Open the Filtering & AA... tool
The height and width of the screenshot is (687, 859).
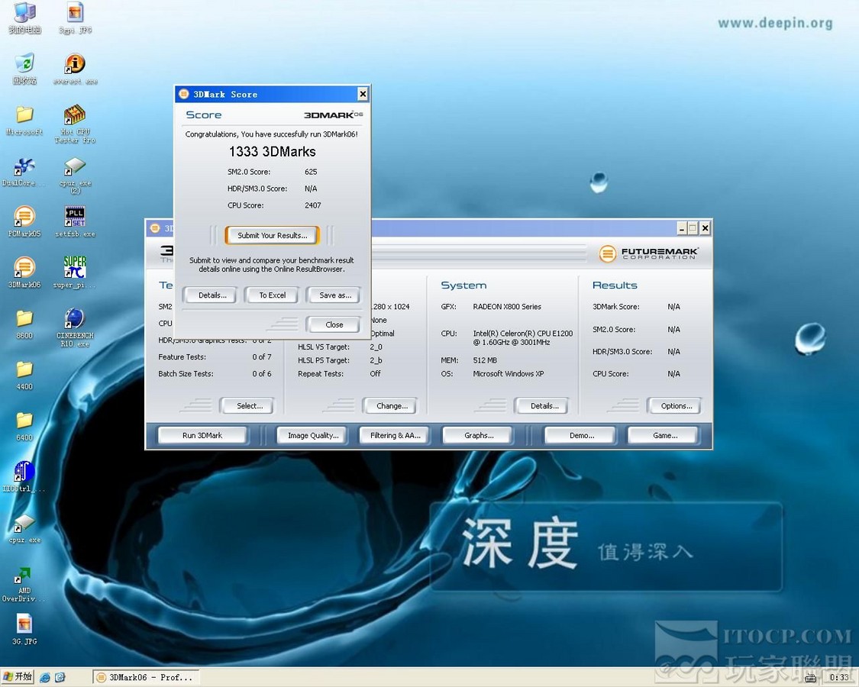click(x=395, y=436)
